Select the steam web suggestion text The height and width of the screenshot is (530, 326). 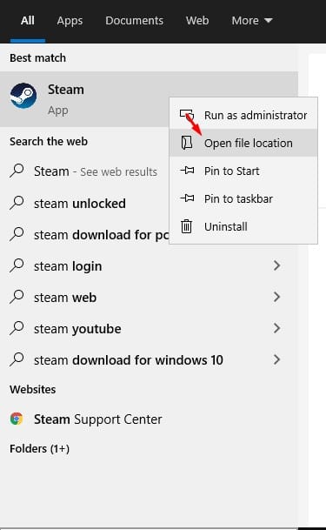pyautogui.click(x=65, y=298)
